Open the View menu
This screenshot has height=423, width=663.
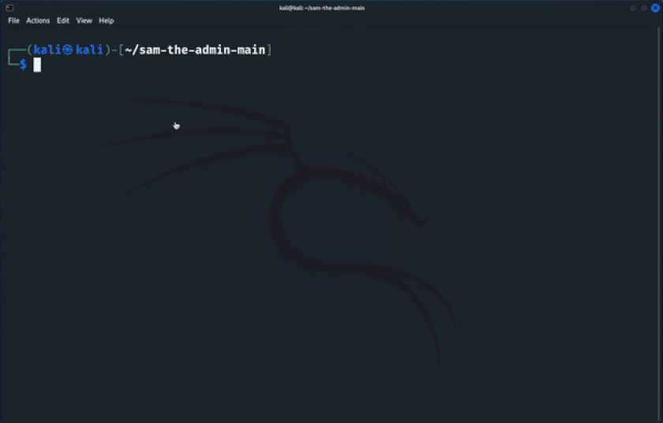[x=84, y=21]
